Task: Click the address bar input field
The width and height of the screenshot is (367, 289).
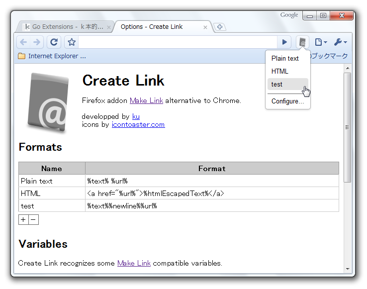Action: pos(178,42)
